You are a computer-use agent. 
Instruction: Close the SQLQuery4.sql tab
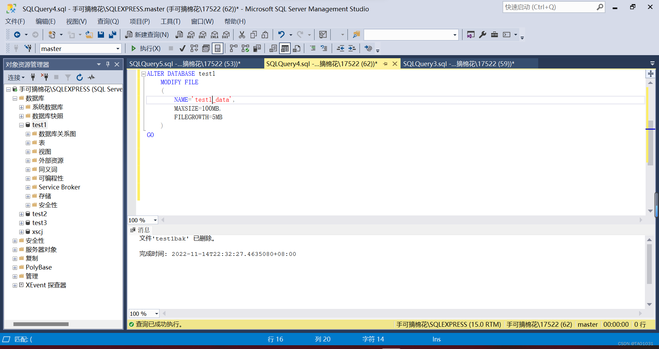click(395, 64)
